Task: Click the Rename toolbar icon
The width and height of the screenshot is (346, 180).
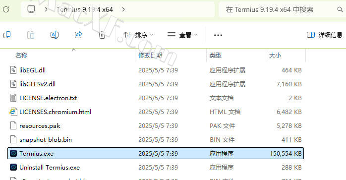Action: click(x=55, y=35)
